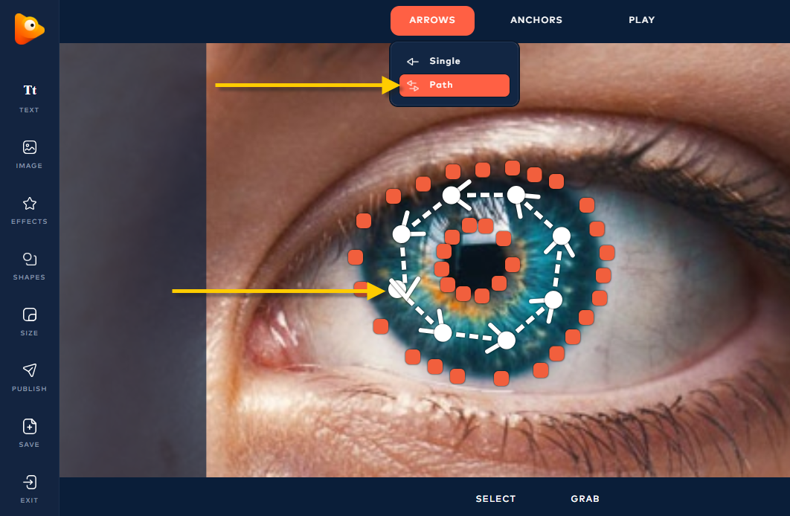
Task: Exit the editor via Exit icon
Action: [29, 483]
